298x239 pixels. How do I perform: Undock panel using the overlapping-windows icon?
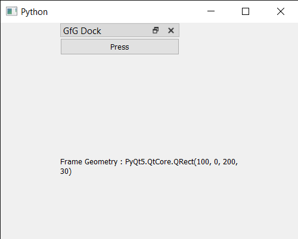(156, 30)
